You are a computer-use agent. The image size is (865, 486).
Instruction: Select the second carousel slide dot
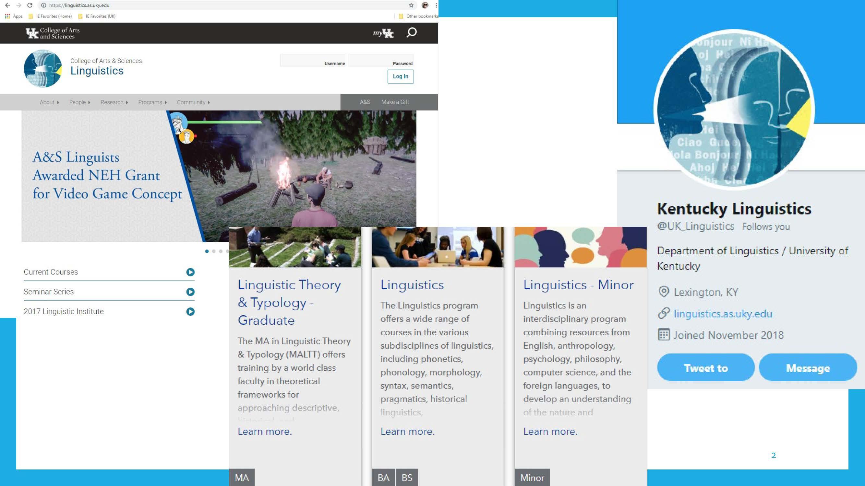point(213,251)
